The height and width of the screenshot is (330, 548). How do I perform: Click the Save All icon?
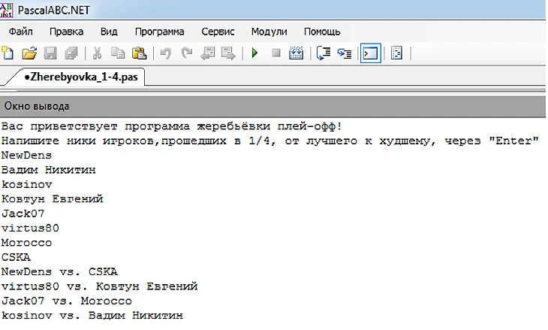coord(71,53)
